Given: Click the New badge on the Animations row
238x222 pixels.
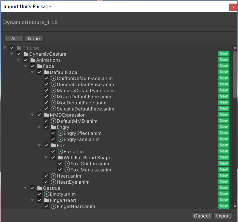Looking at the screenshot, I should [223, 60].
